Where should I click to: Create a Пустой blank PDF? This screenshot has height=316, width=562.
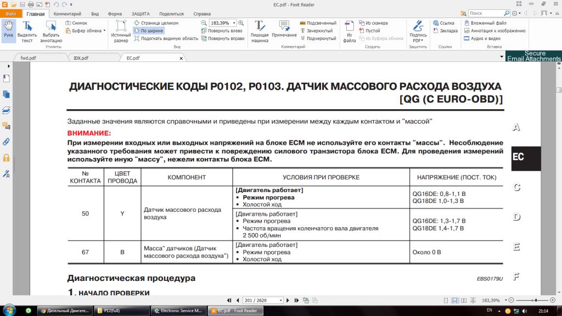[369, 31]
